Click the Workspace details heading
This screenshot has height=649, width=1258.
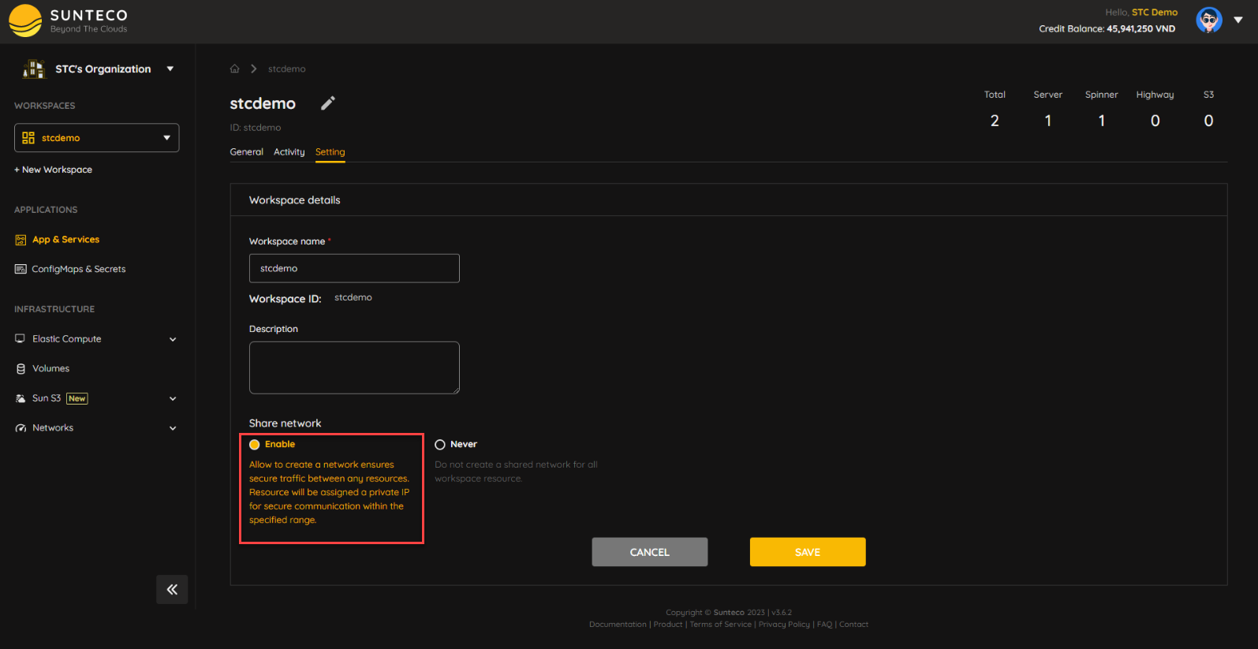pyautogui.click(x=295, y=200)
